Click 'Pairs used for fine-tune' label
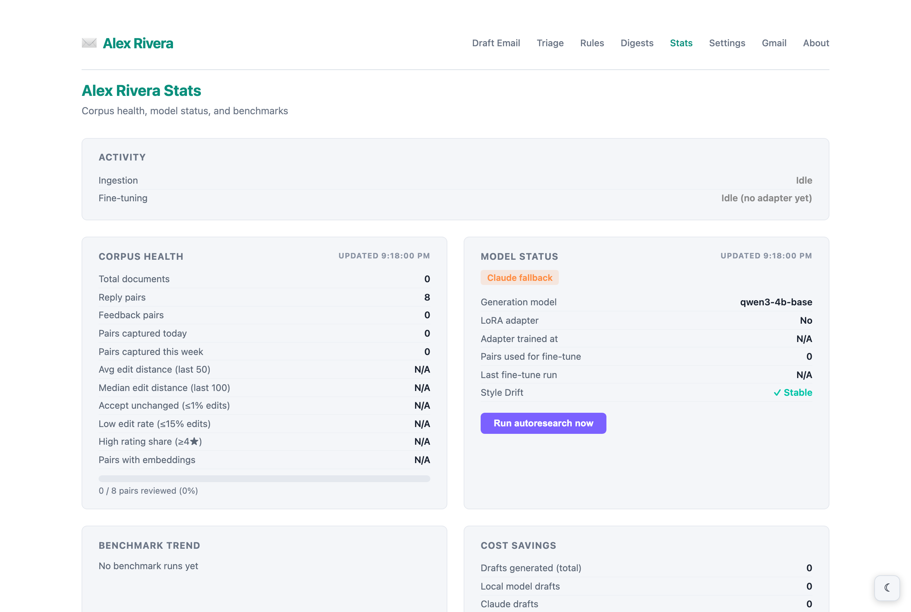This screenshot has width=911, height=612. (x=531, y=356)
